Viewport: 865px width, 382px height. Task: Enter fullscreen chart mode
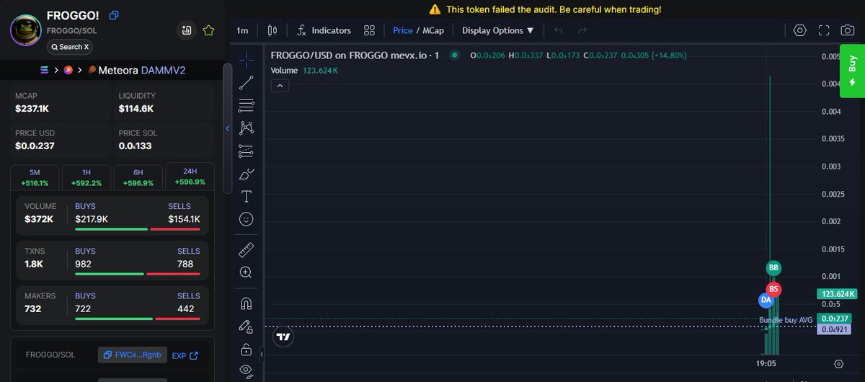[x=824, y=30]
